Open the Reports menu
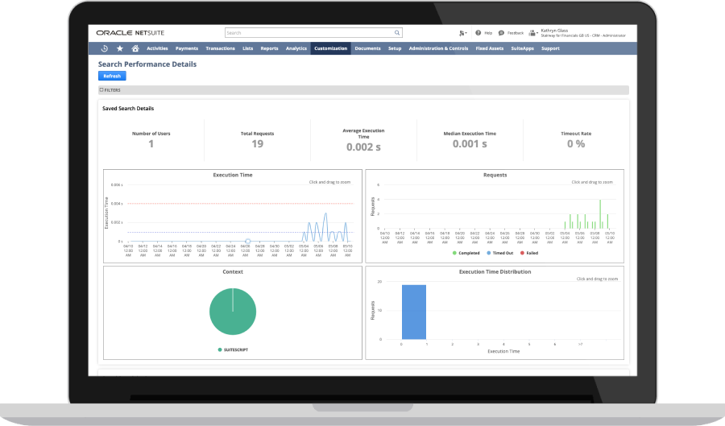The height and width of the screenshot is (426, 725). pyautogui.click(x=269, y=48)
